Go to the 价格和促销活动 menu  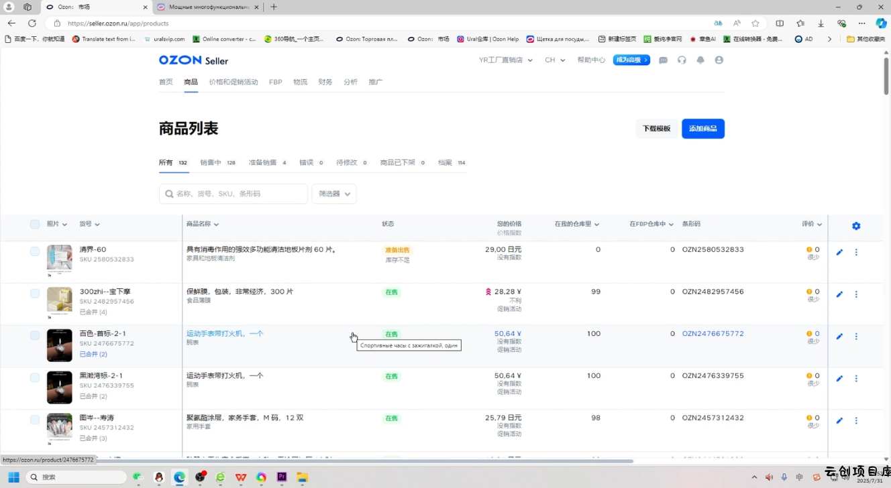click(233, 82)
